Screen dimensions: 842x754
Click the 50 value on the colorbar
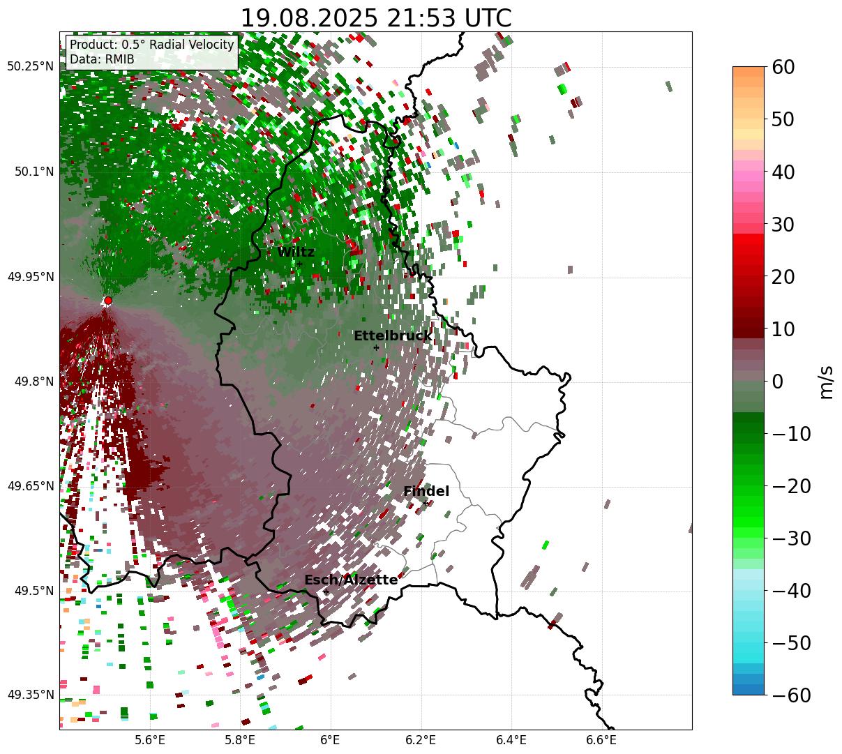pos(784,119)
